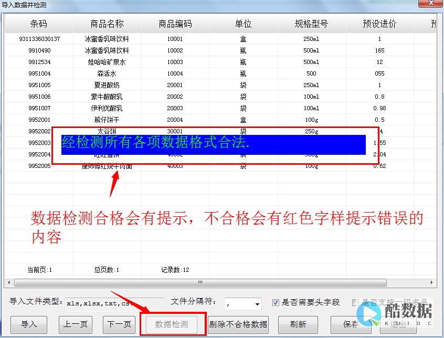Click the 条码 column header

click(x=39, y=24)
